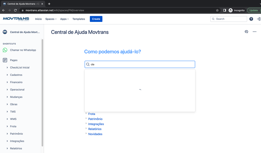
Task: Open the Apps dropdown menu
Action: pyautogui.click(x=65, y=19)
